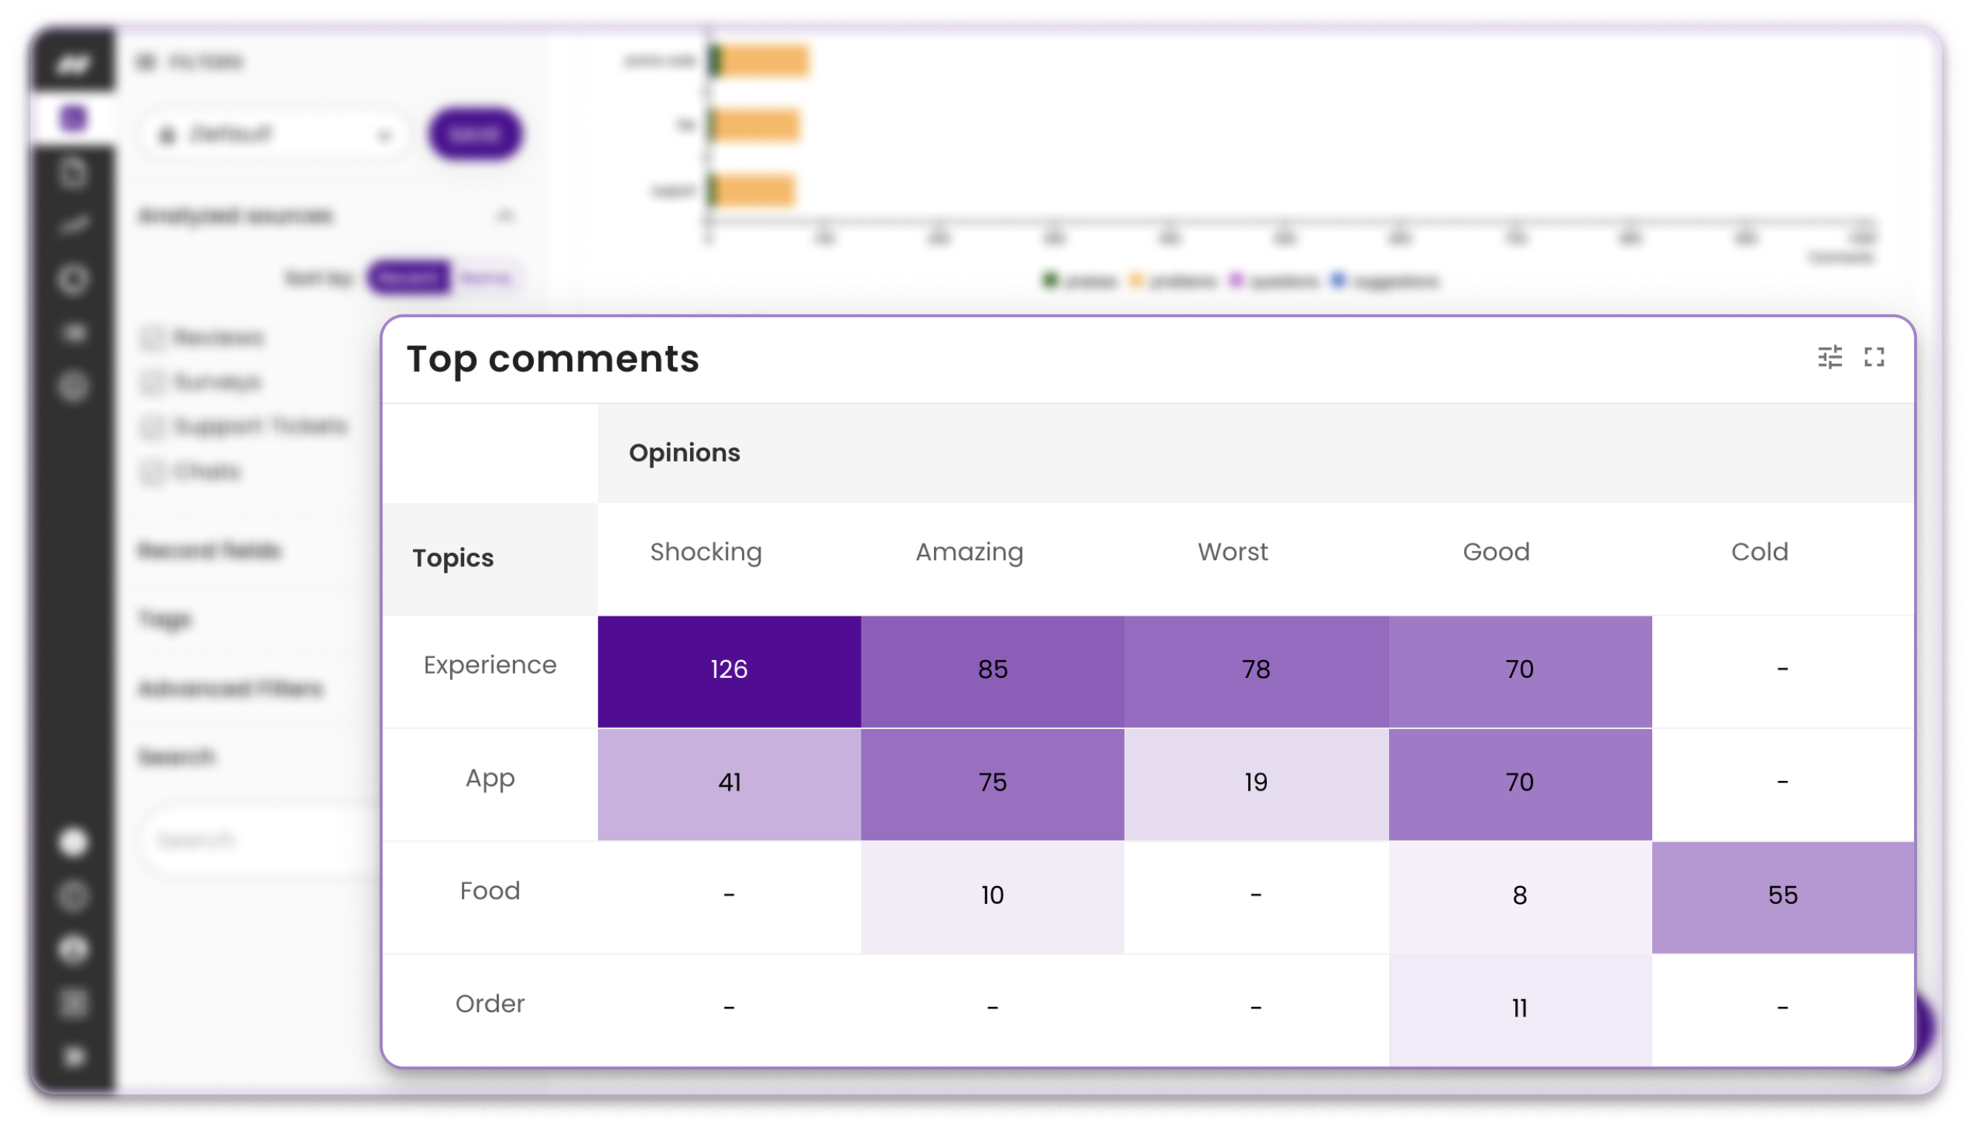This screenshot has width=1971, height=1127.
Task: Click the arrow icon at sidebar bottom
Action: coord(73,1057)
